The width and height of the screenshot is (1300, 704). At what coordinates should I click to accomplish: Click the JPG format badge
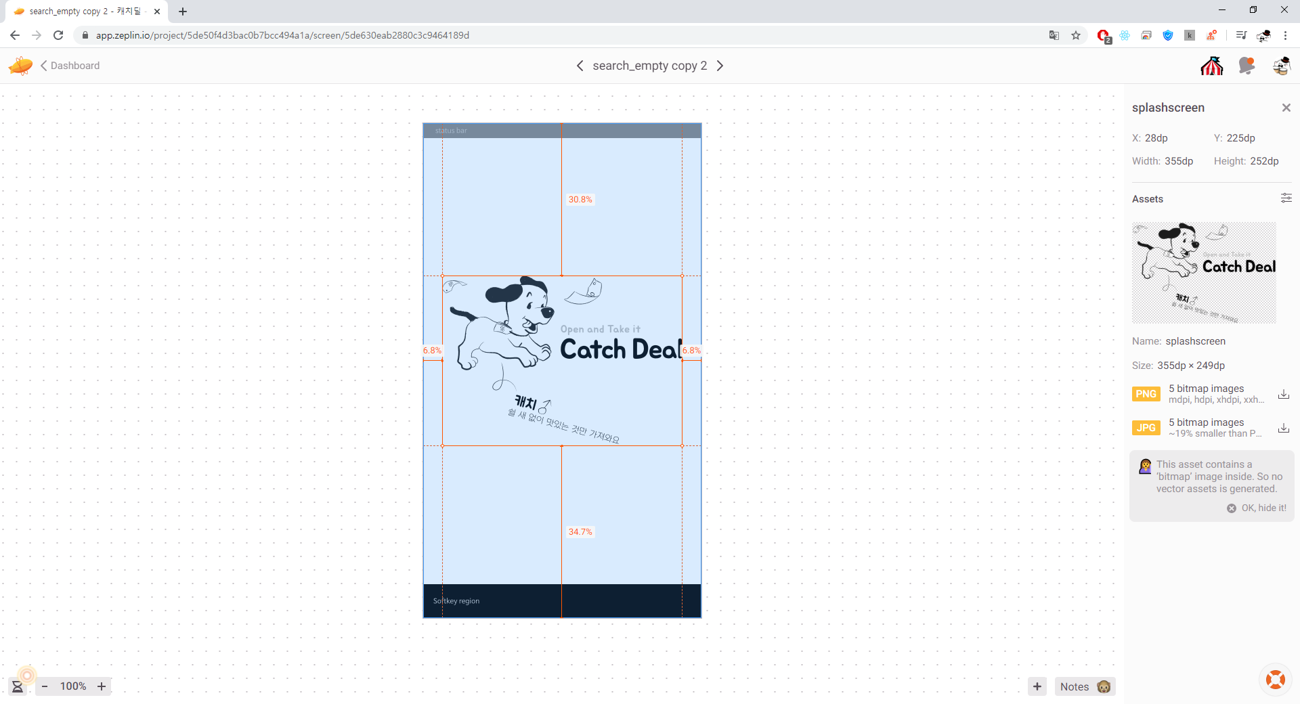coord(1146,428)
